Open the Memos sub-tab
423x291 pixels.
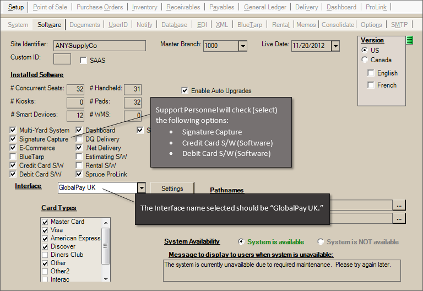tap(306, 25)
